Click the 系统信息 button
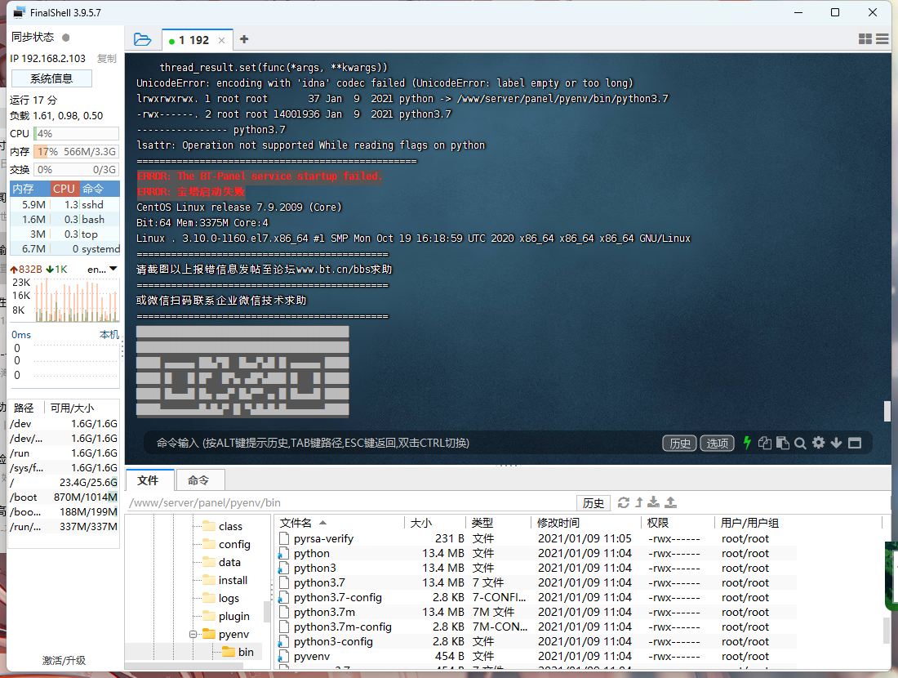This screenshot has height=678, width=898. tap(51, 78)
